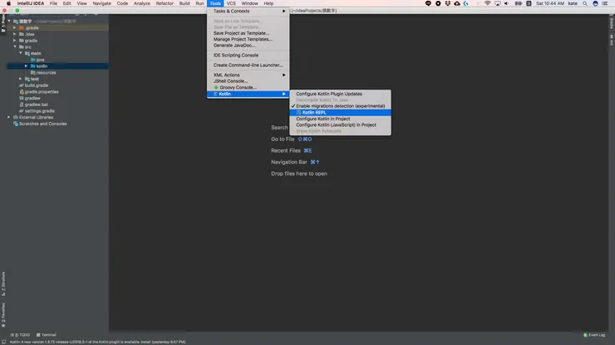Choose Create Command-line Launcher...
Screen dimensions: 615x345
[x=248, y=65]
